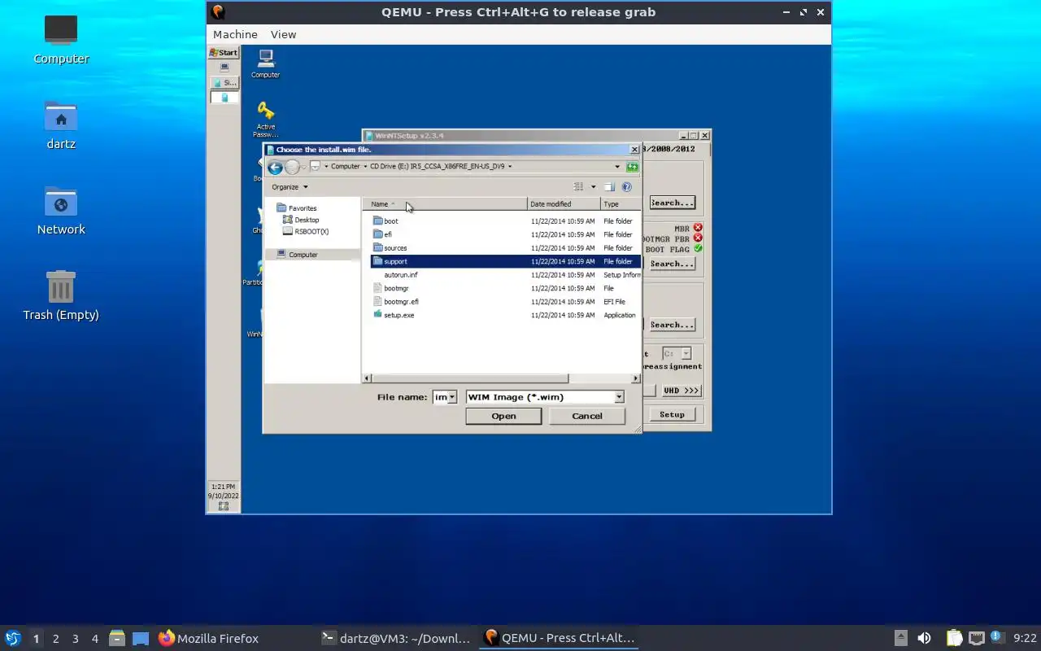Go back using the dialog's blue Back arrow
The image size is (1041, 651).
point(275,167)
